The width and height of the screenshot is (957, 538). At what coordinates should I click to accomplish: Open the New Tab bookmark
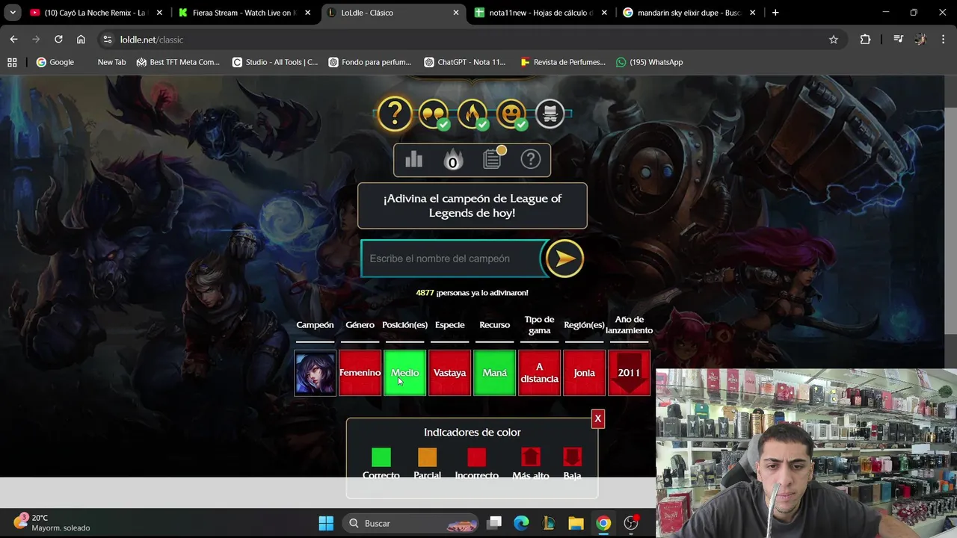(x=111, y=62)
